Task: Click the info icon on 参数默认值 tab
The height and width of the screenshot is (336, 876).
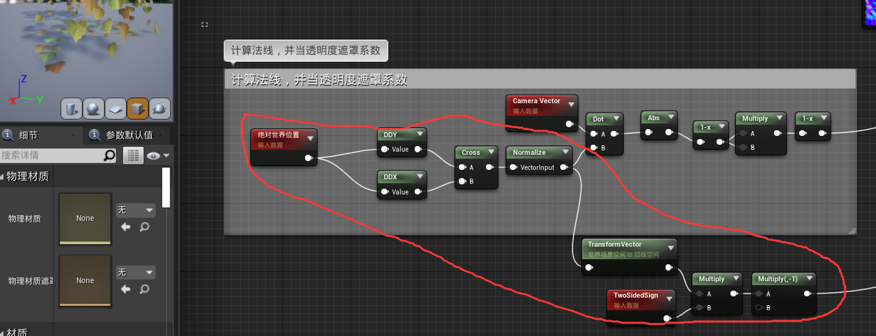Action: coord(95,135)
